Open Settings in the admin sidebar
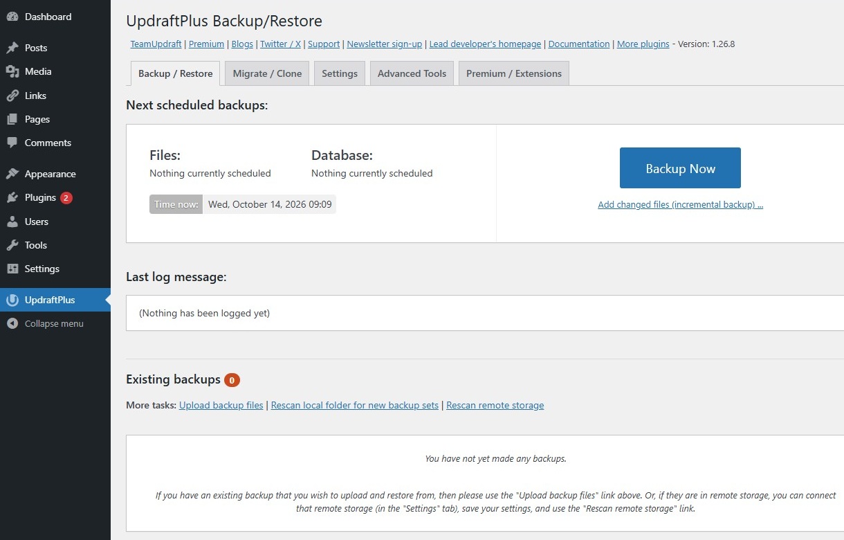 (42, 269)
